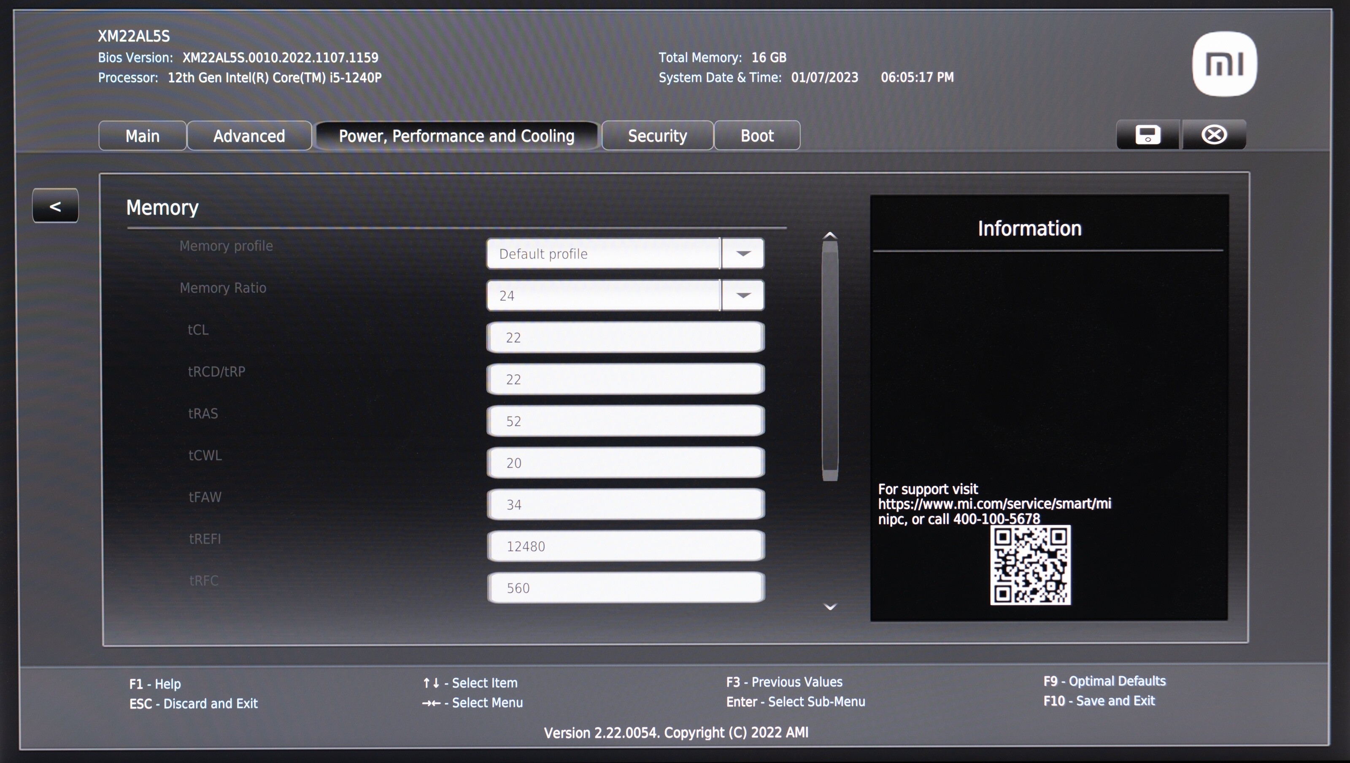Open the Advanced tab
The width and height of the screenshot is (1350, 763).
249,136
